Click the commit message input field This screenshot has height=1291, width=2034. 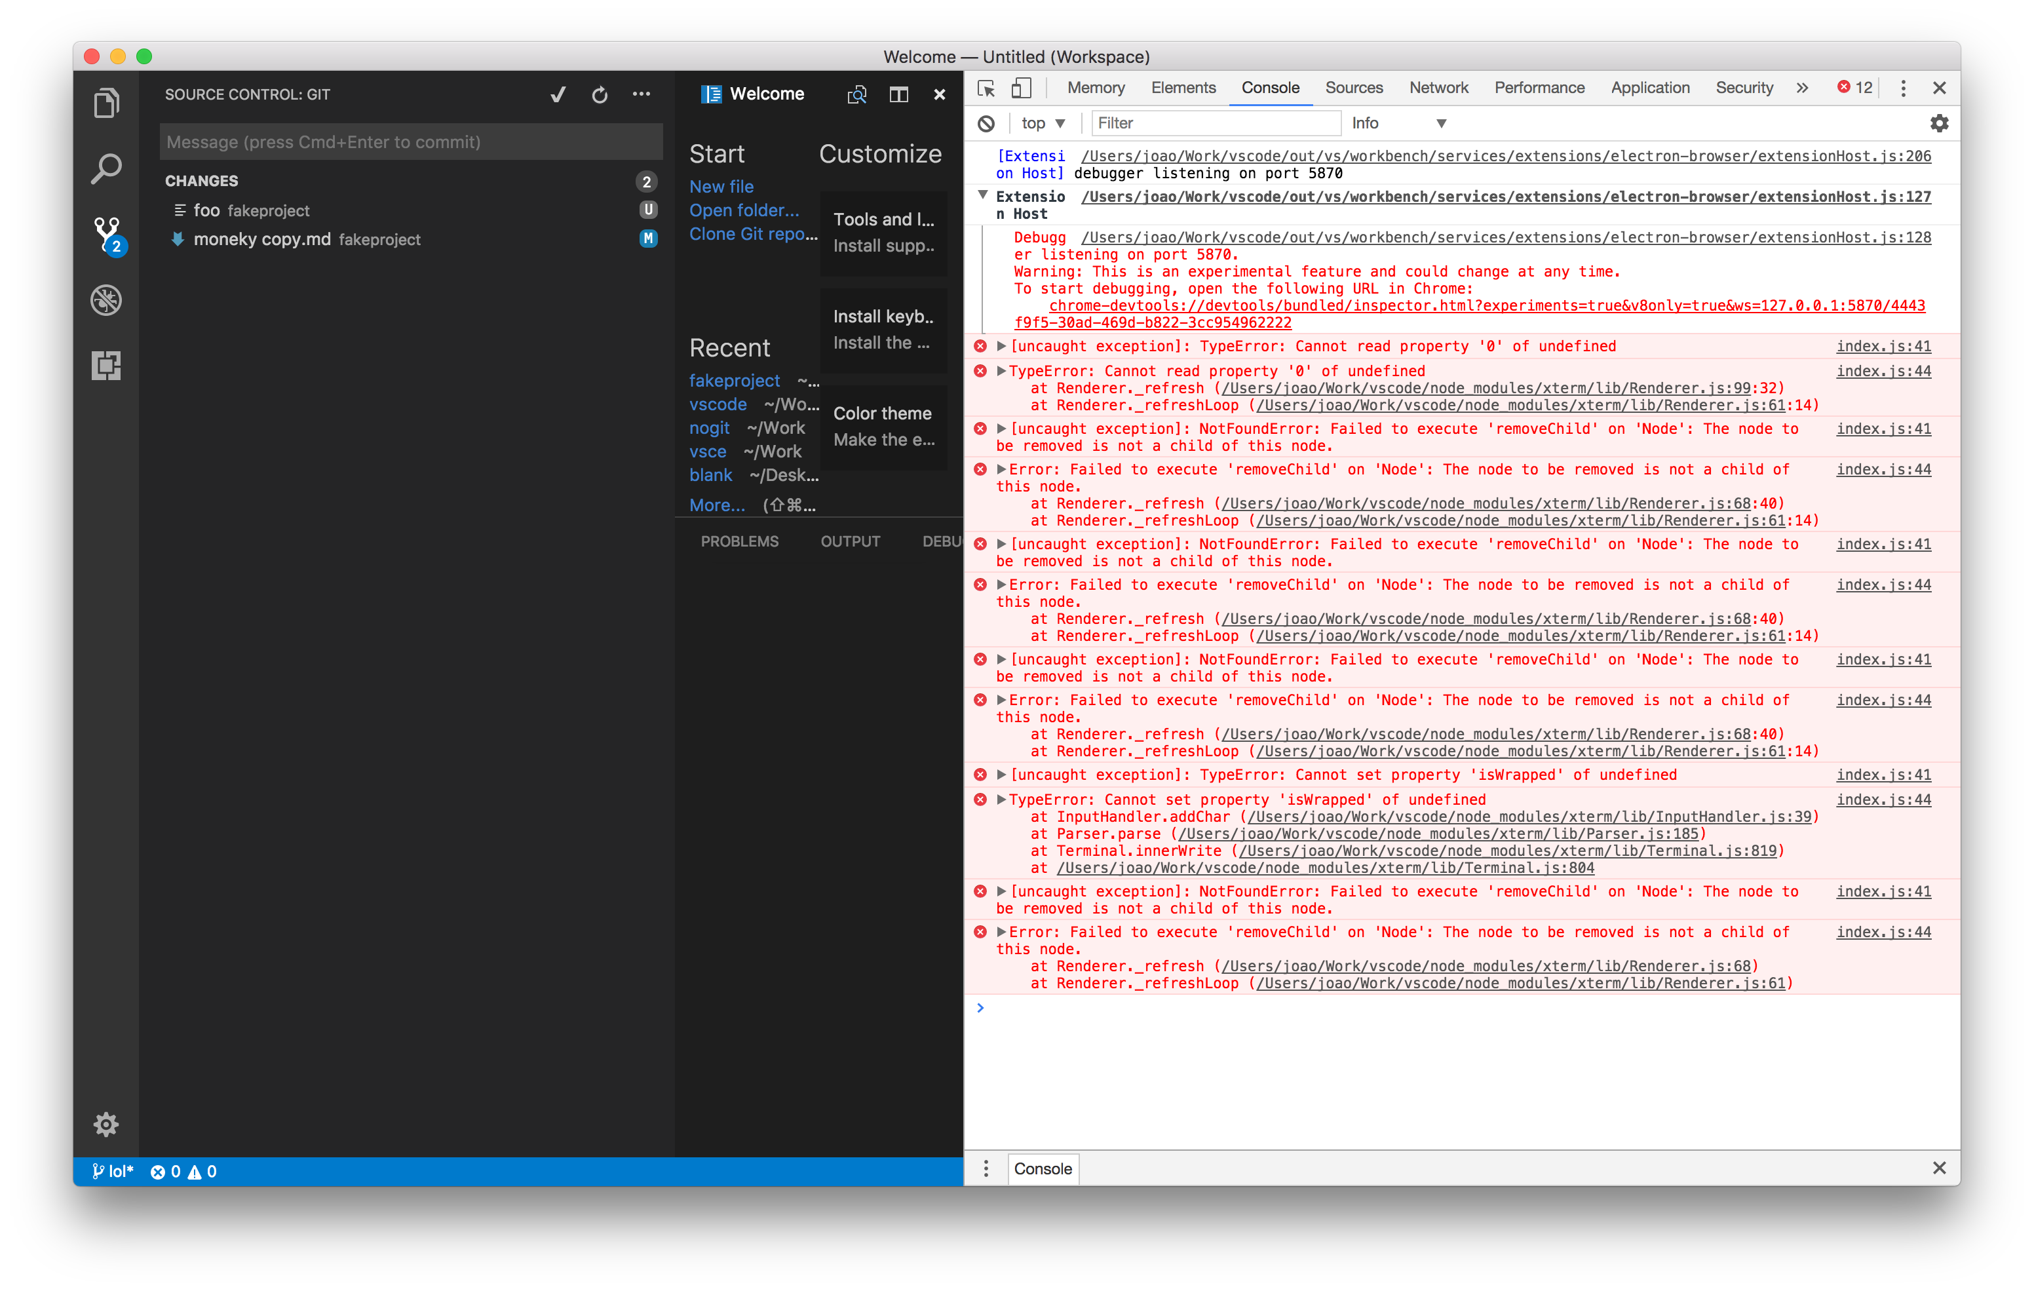pos(410,141)
